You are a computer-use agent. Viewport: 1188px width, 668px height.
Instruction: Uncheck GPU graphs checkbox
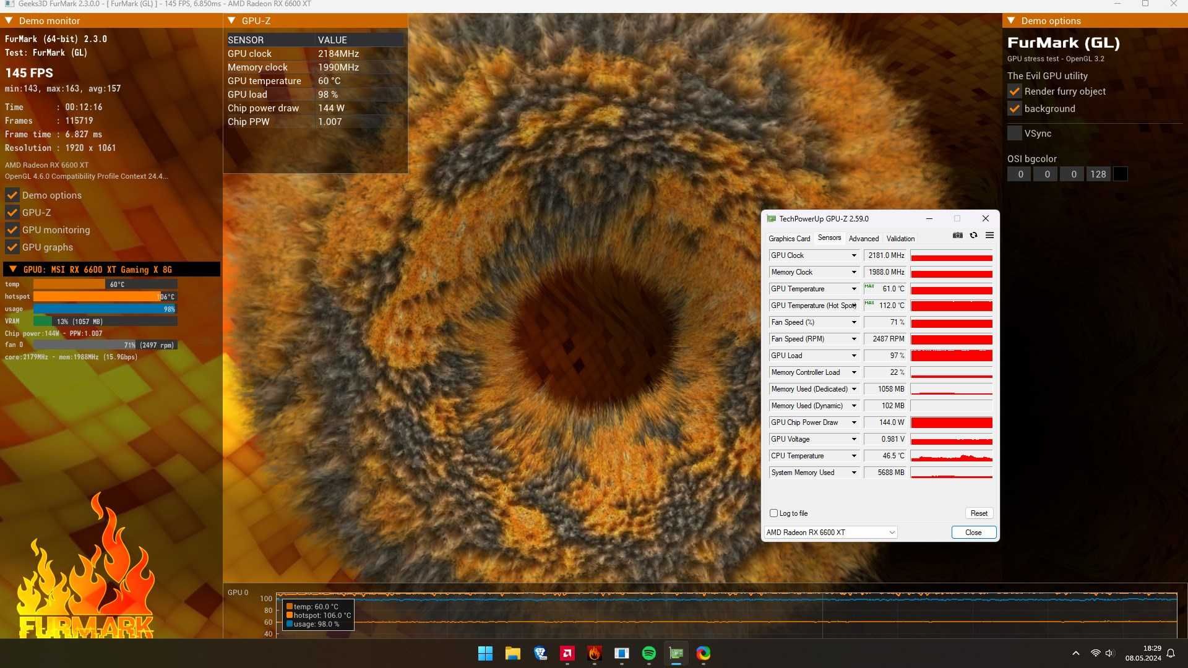pos(12,247)
